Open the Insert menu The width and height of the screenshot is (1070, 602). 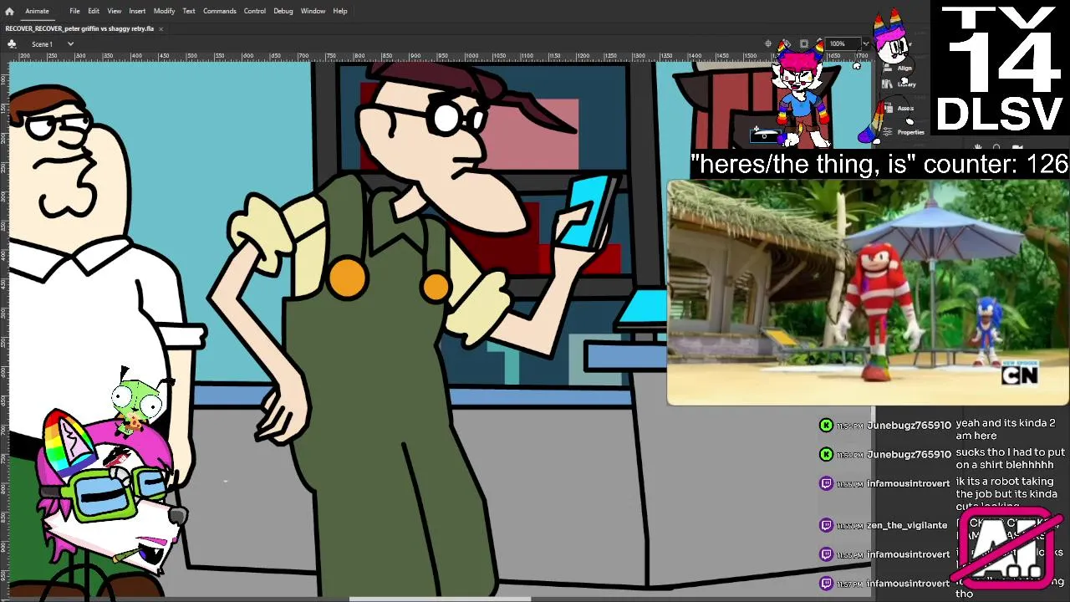(x=137, y=11)
